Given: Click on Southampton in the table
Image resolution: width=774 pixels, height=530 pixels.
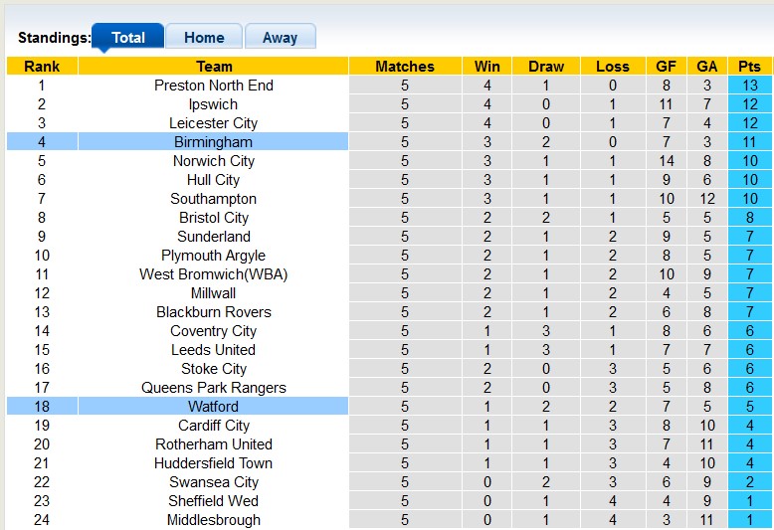Looking at the screenshot, I should [213, 199].
